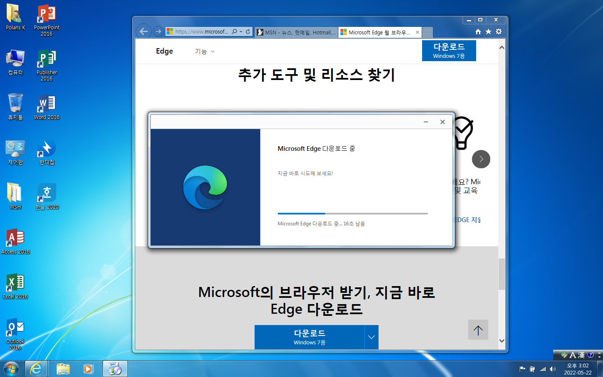The width and height of the screenshot is (603, 377).
Task: Click the network signal tray icon
Action: pos(543,369)
